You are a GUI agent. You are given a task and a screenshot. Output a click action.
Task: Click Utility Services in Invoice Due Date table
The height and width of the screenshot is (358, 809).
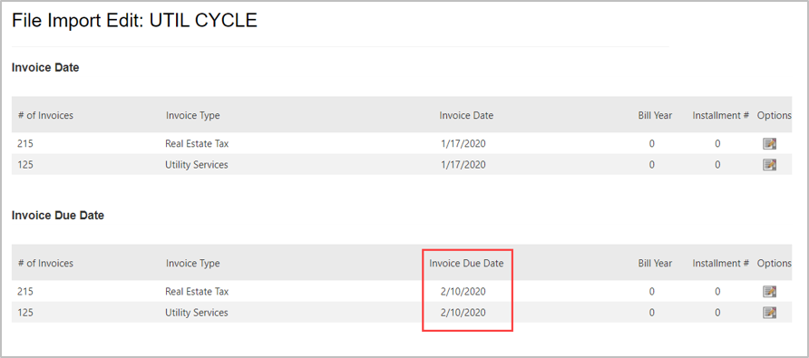pyautogui.click(x=197, y=313)
